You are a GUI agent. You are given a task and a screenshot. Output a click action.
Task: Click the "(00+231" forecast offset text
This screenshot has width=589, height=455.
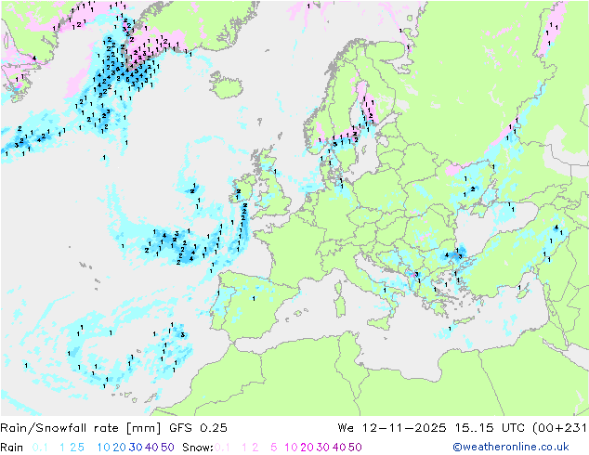pos(559,428)
